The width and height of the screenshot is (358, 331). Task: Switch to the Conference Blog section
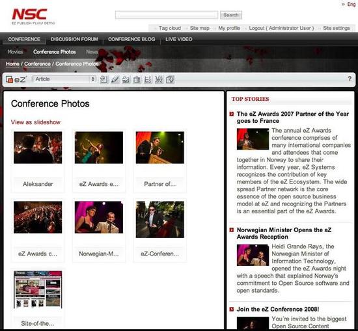click(131, 39)
